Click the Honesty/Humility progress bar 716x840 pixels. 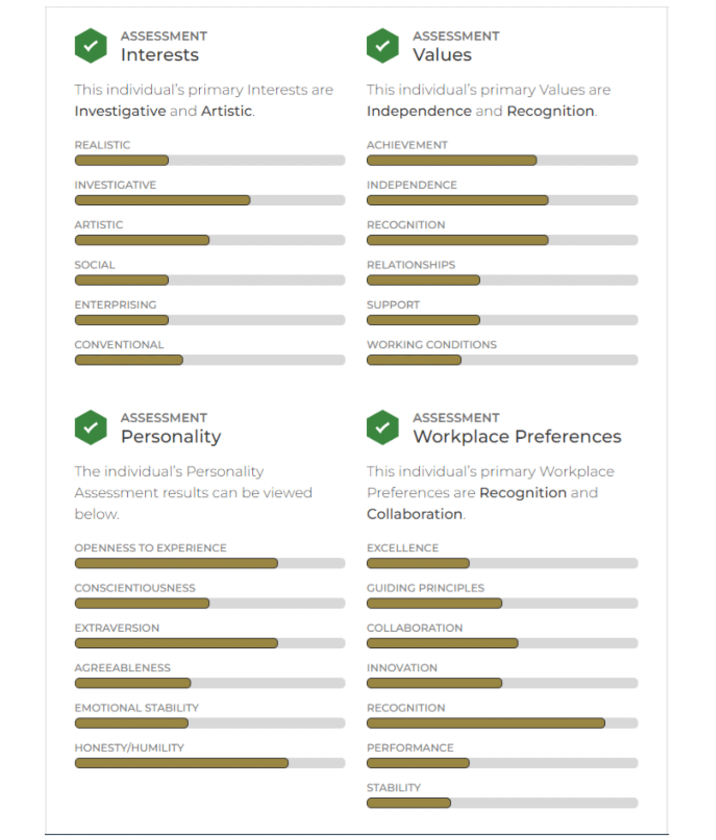(x=210, y=763)
